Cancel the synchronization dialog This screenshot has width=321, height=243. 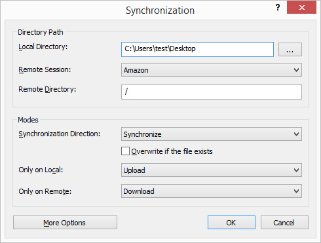(284, 223)
